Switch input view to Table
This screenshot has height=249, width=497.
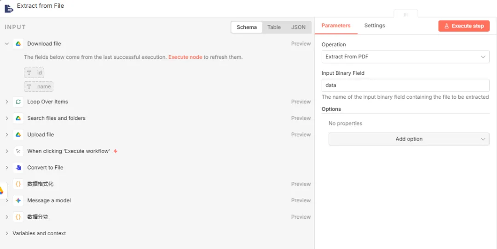pos(274,27)
